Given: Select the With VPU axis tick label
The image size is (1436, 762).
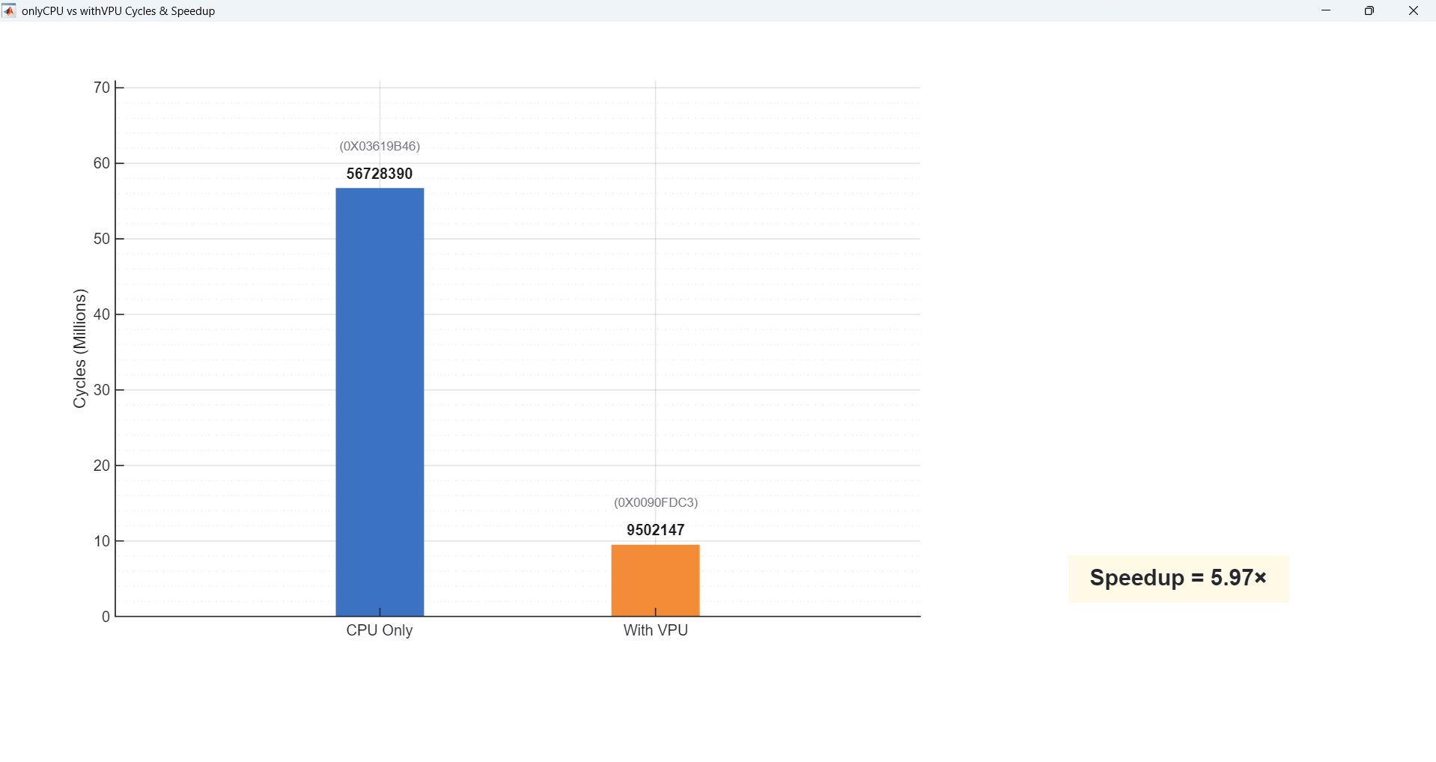Looking at the screenshot, I should [x=655, y=630].
